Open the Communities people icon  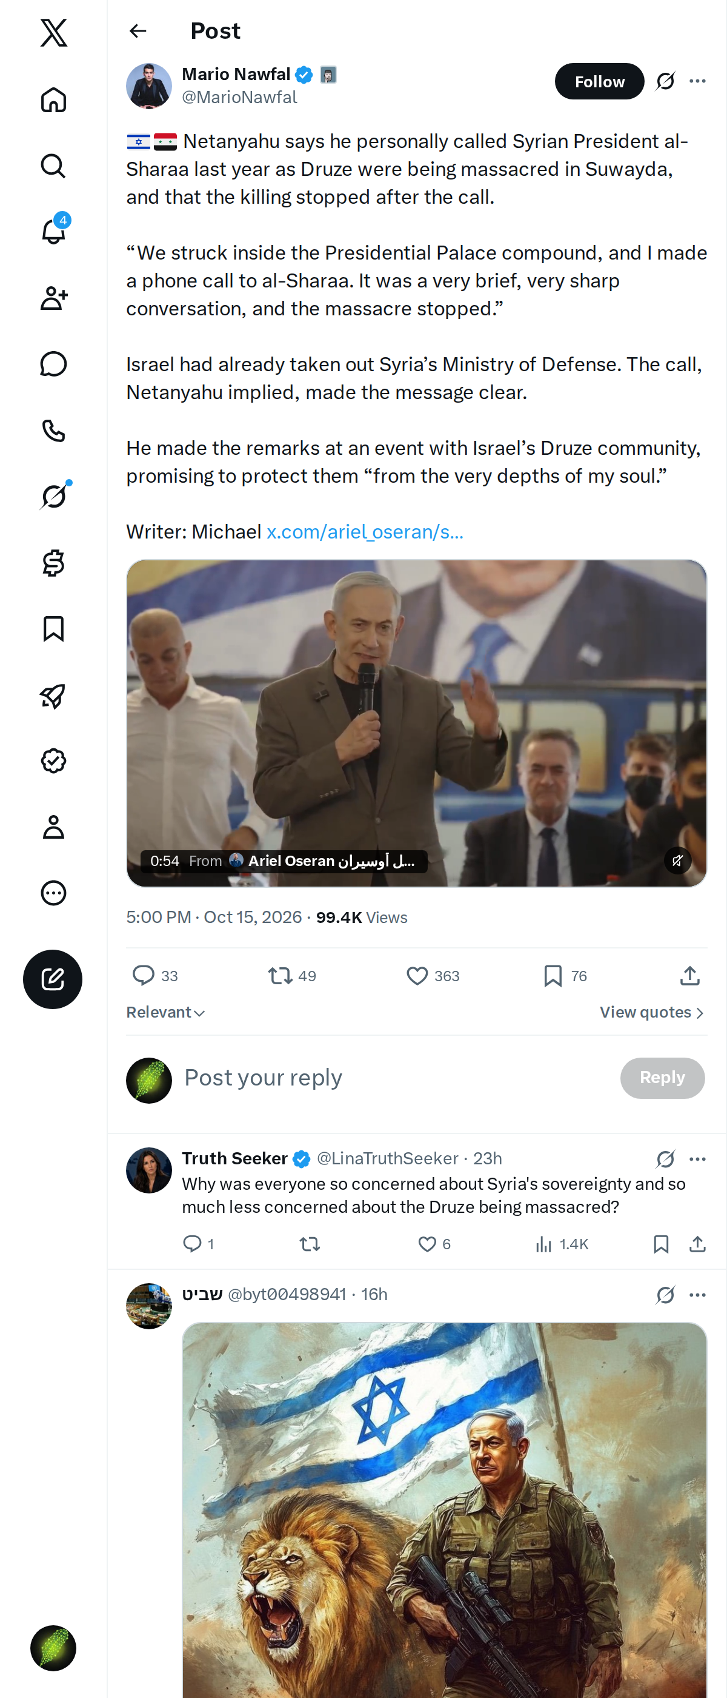coord(53,298)
